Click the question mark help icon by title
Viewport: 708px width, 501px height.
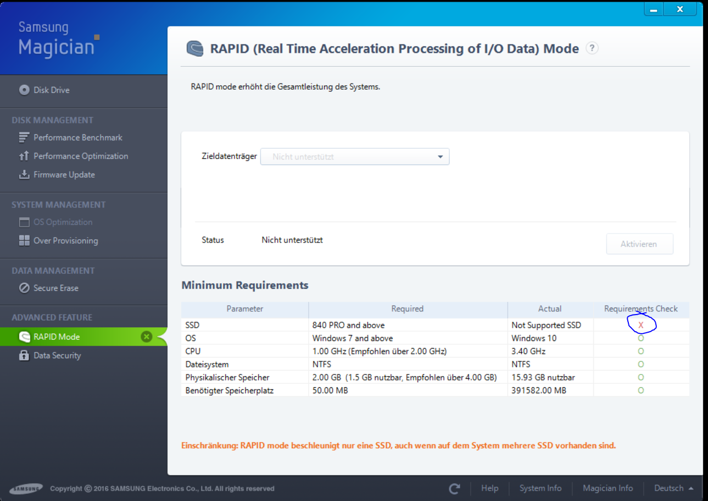point(592,48)
